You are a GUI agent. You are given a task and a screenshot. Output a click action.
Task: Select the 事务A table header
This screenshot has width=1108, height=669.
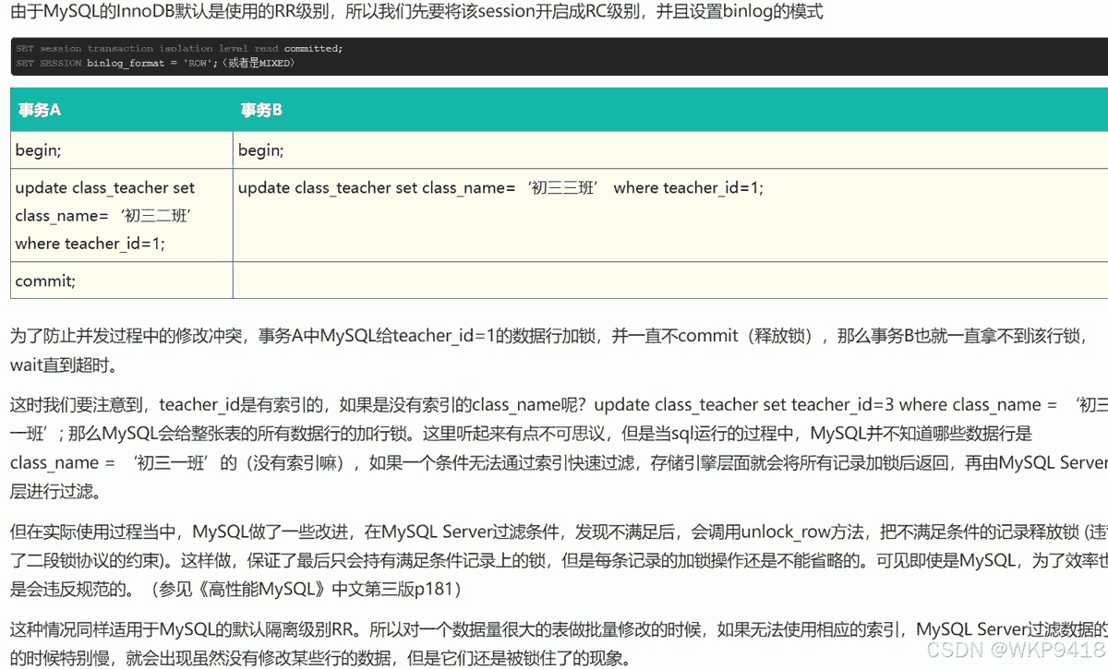(x=40, y=110)
